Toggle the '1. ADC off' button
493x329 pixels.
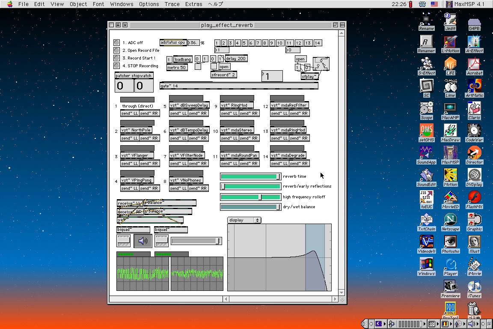(116, 42)
